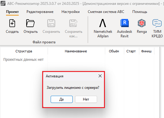
Task: Open the Помощь tab
Action: pos(140,12)
